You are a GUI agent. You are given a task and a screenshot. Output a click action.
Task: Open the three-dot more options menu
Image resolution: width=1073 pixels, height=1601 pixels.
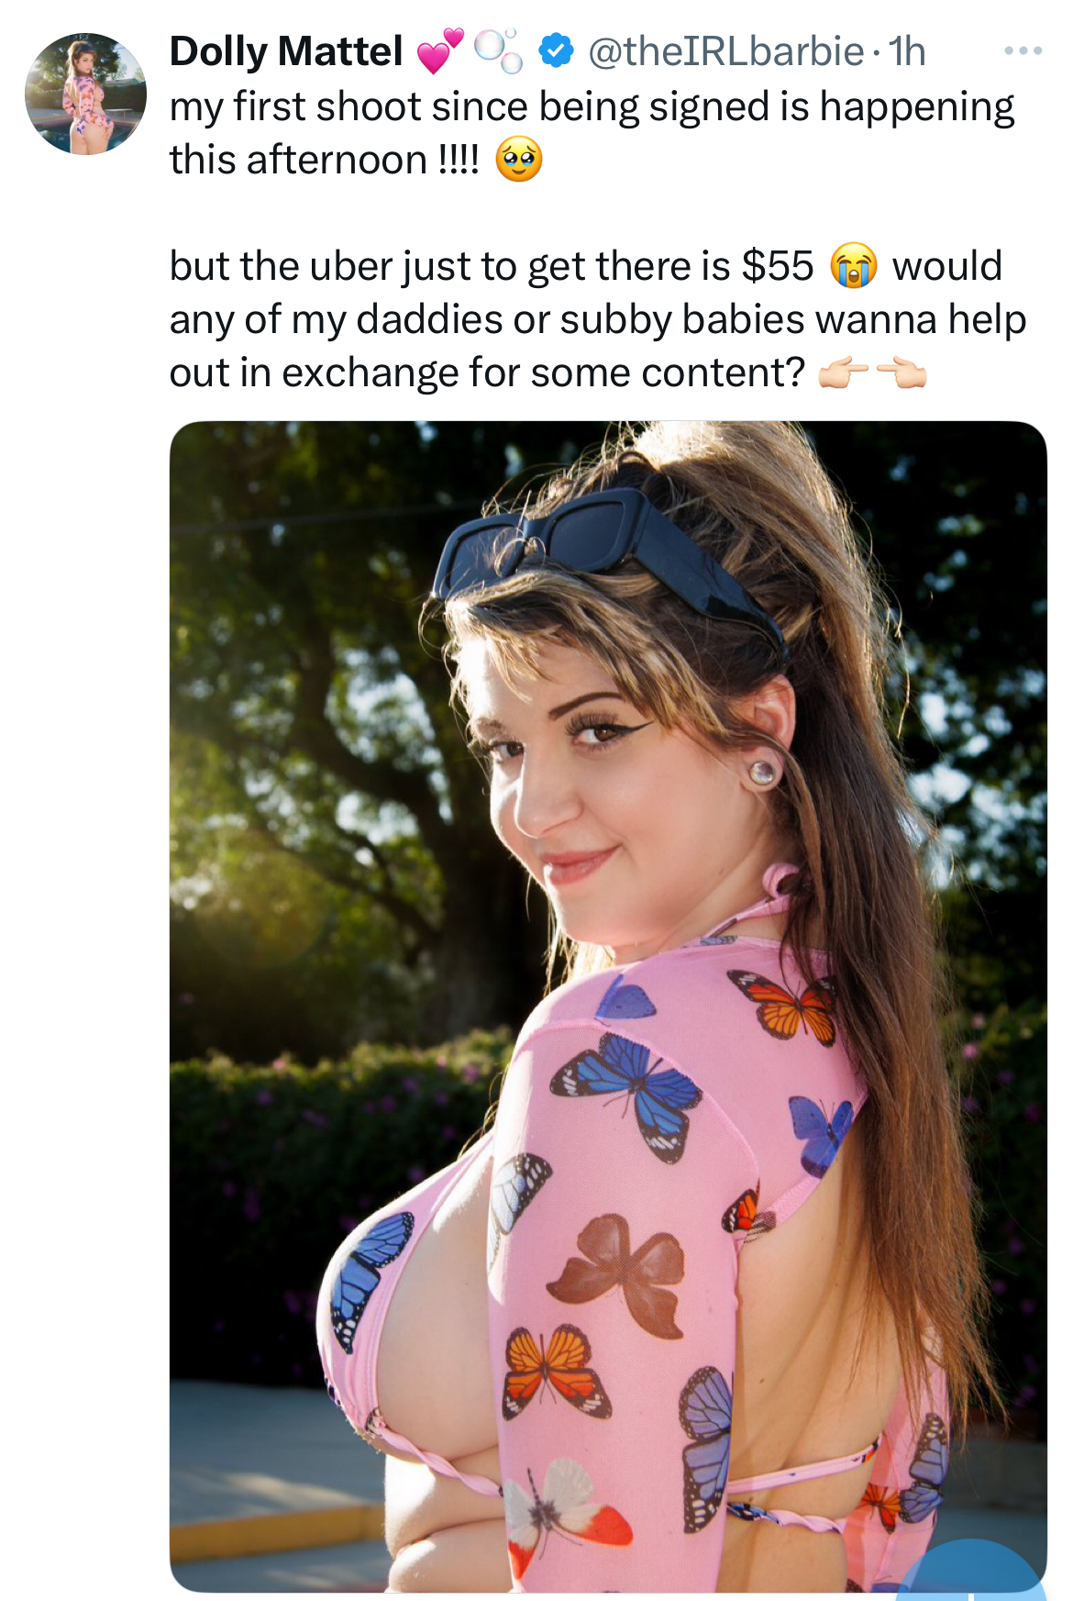(x=1023, y=50)
